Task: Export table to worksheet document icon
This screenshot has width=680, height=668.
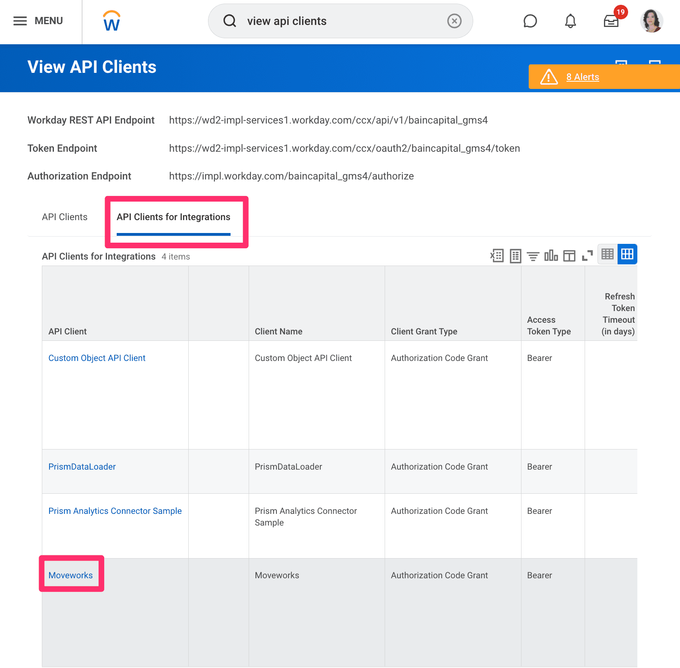Action: pyautogui.click(x=515, y=256)
